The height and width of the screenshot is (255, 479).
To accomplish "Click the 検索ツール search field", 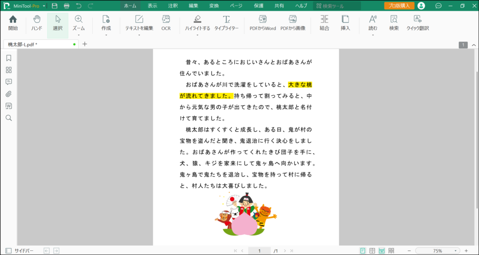I will coord(337,6).
